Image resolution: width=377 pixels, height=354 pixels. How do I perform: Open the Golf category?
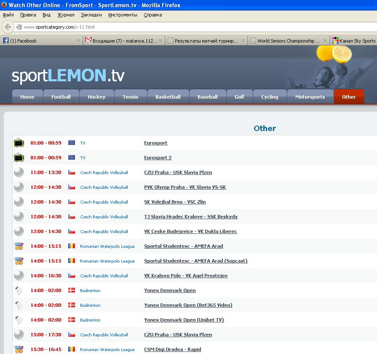(240, 97)
